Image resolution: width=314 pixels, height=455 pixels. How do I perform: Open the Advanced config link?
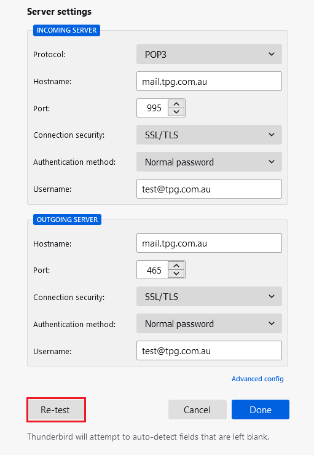tap(257, 379)
